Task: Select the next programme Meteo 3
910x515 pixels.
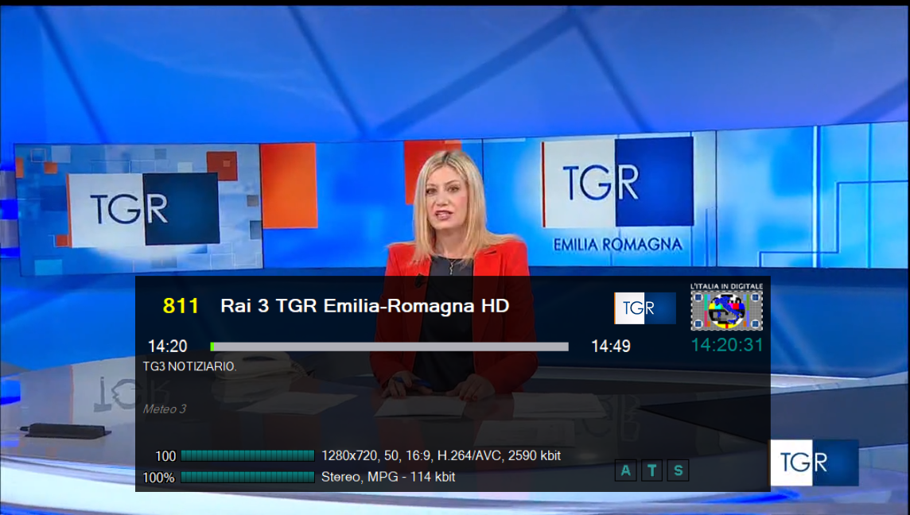Action: (x=165, y=409)
